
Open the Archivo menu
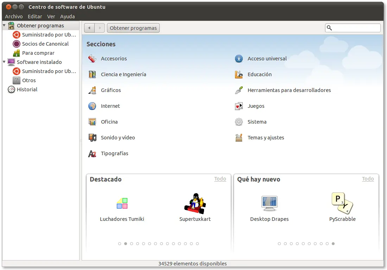[14, 17]
